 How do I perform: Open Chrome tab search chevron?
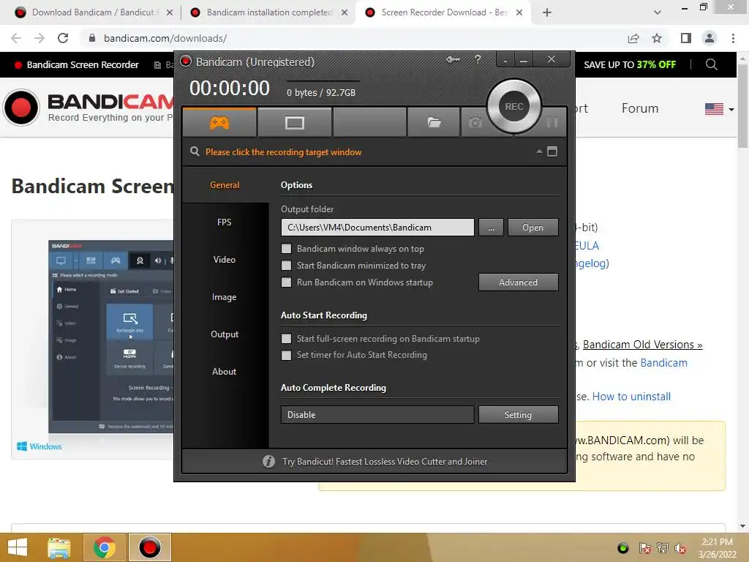[658, 12]
